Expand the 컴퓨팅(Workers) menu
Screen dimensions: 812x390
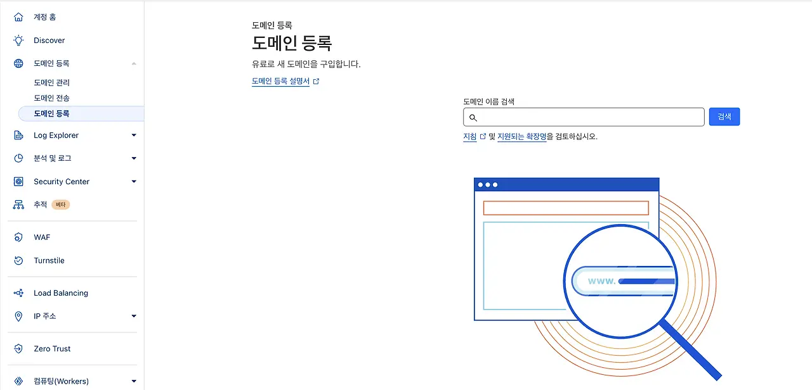133,381
